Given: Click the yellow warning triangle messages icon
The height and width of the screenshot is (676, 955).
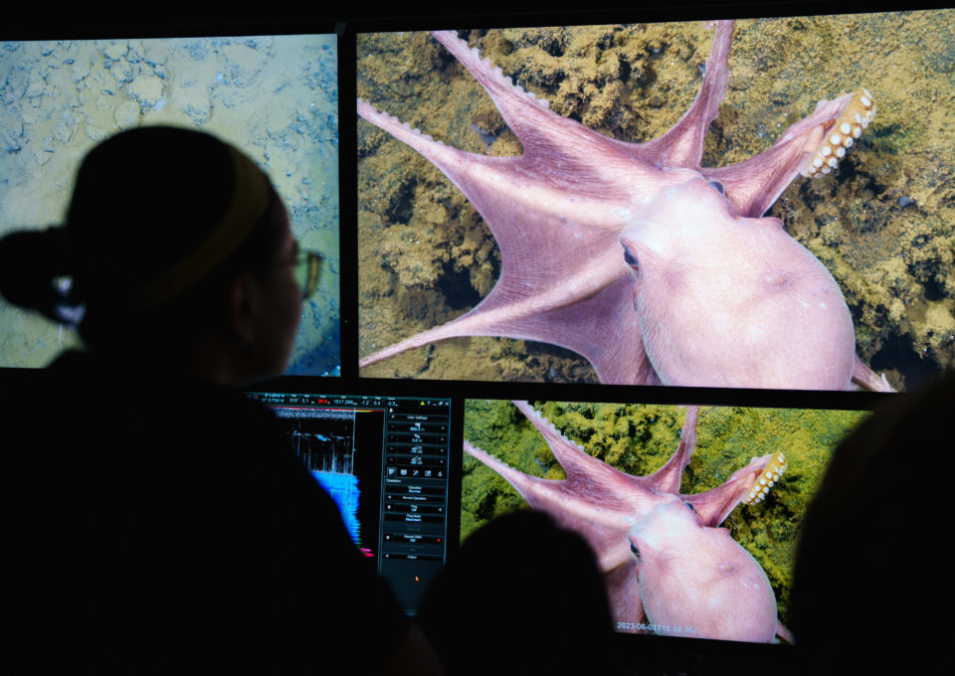Looking at the screenshot, I should click(x=422, y=403).
